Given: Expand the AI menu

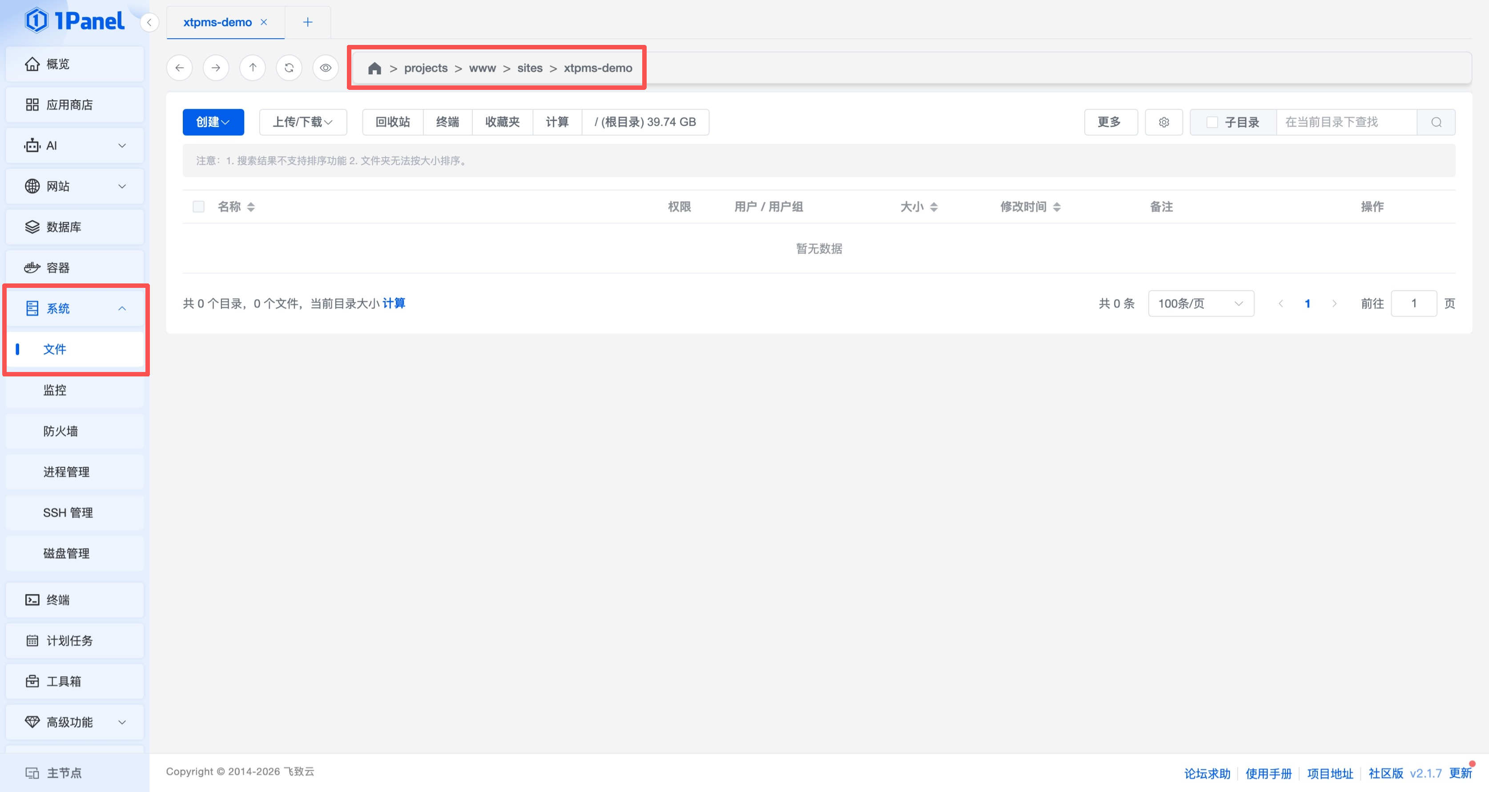Looking at the screenshot, I should [75, 145].
